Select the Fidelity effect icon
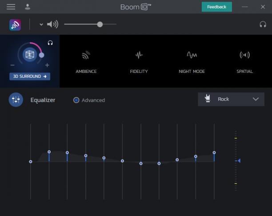The height and width of the screenshot is (216, 272). (x=139, y=55)
